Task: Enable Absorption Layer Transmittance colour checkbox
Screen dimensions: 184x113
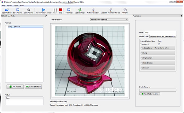Action: [x=142, y=48]
